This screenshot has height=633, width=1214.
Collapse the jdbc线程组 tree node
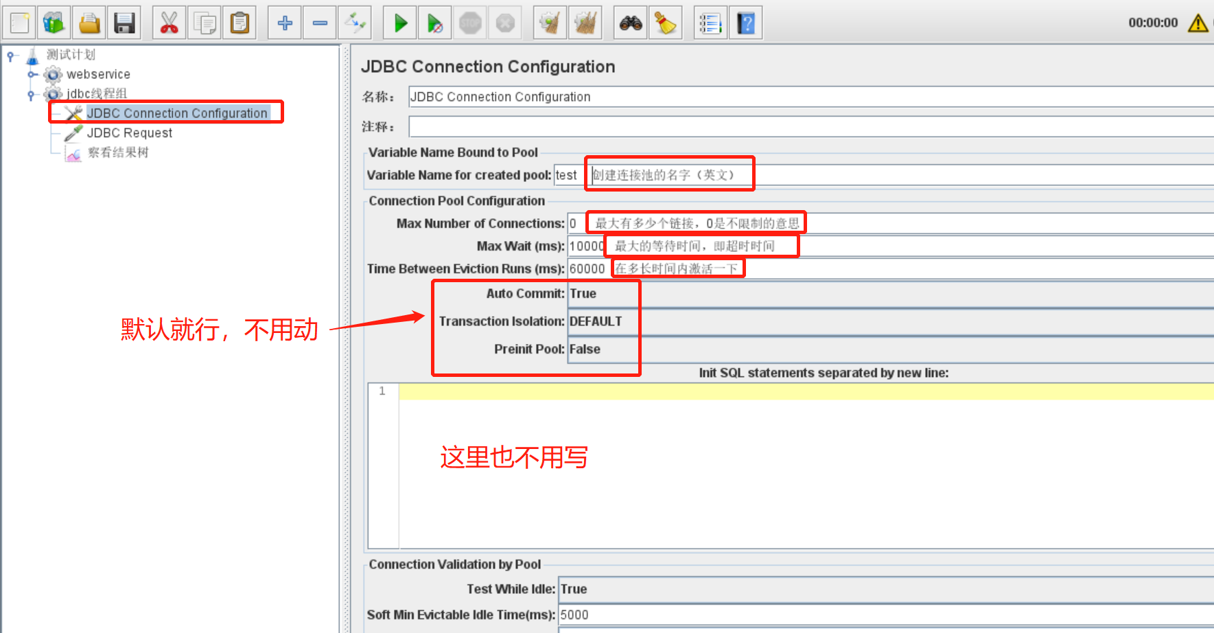(x=32, y=95)
